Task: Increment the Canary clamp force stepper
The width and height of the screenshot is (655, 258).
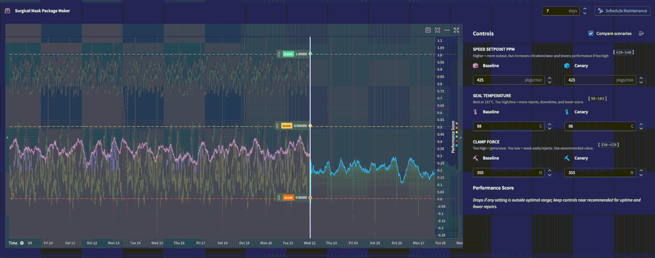Action: point(641,170)
